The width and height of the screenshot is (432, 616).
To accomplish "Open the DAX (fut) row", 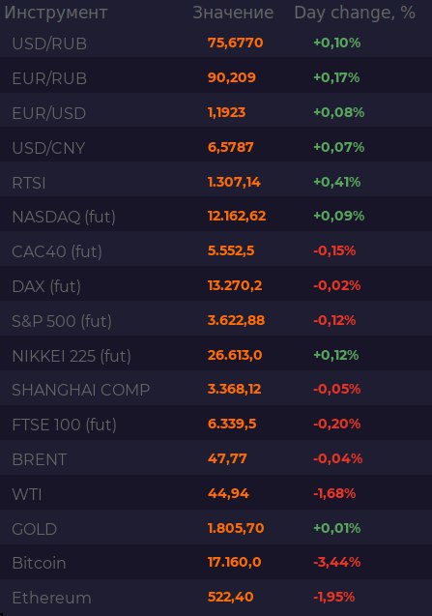I will pos(216,286).
